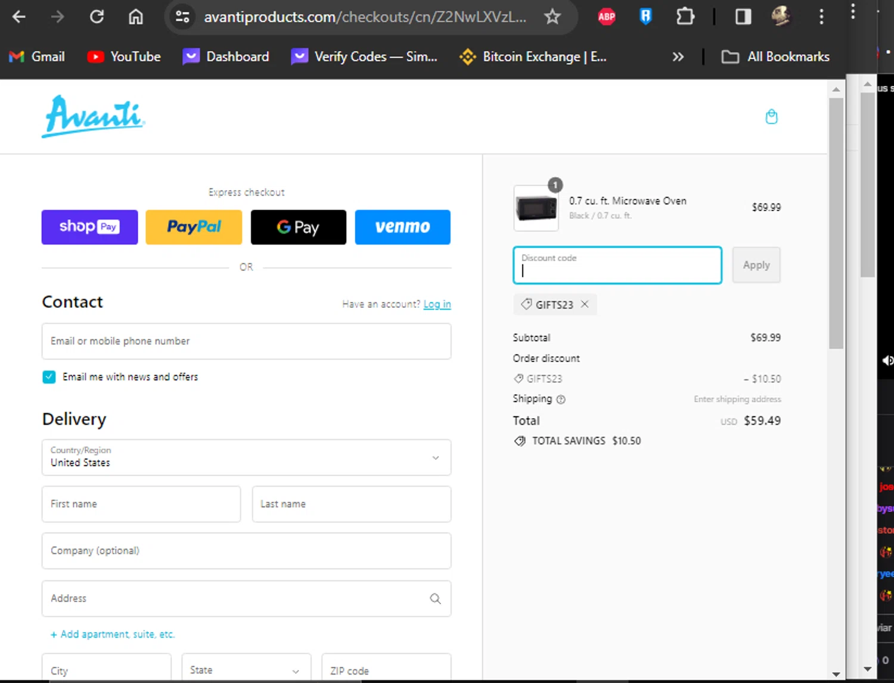Click the City field
Image resolution: width=894 pixels, height=683 pixels.
point(106,668)
